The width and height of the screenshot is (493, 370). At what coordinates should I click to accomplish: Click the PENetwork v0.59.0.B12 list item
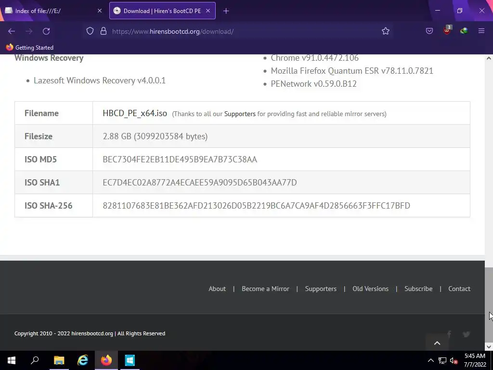313,84
